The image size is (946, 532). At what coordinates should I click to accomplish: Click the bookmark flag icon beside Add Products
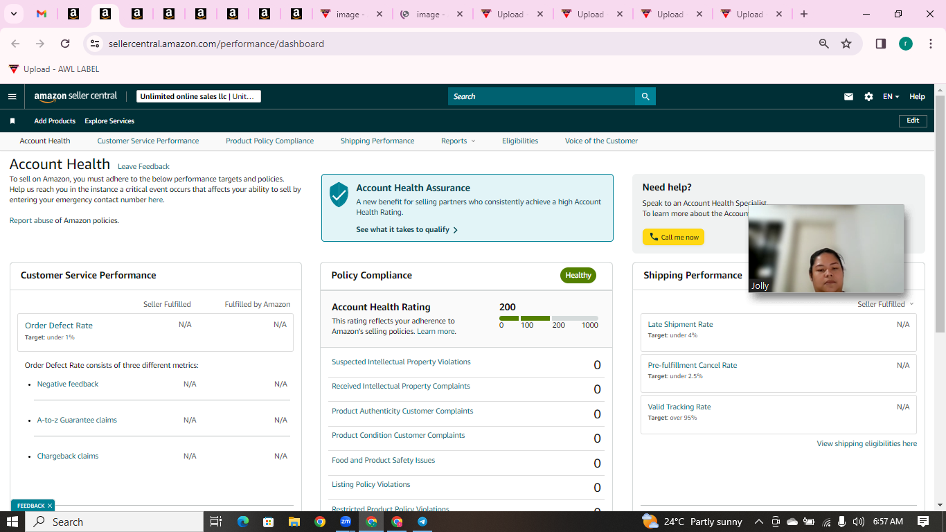click(12, 121)
